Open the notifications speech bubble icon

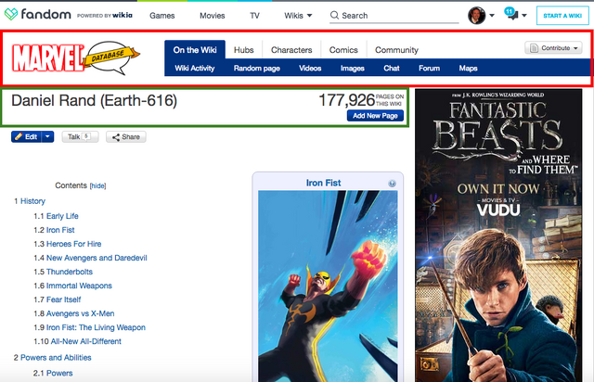511,14
